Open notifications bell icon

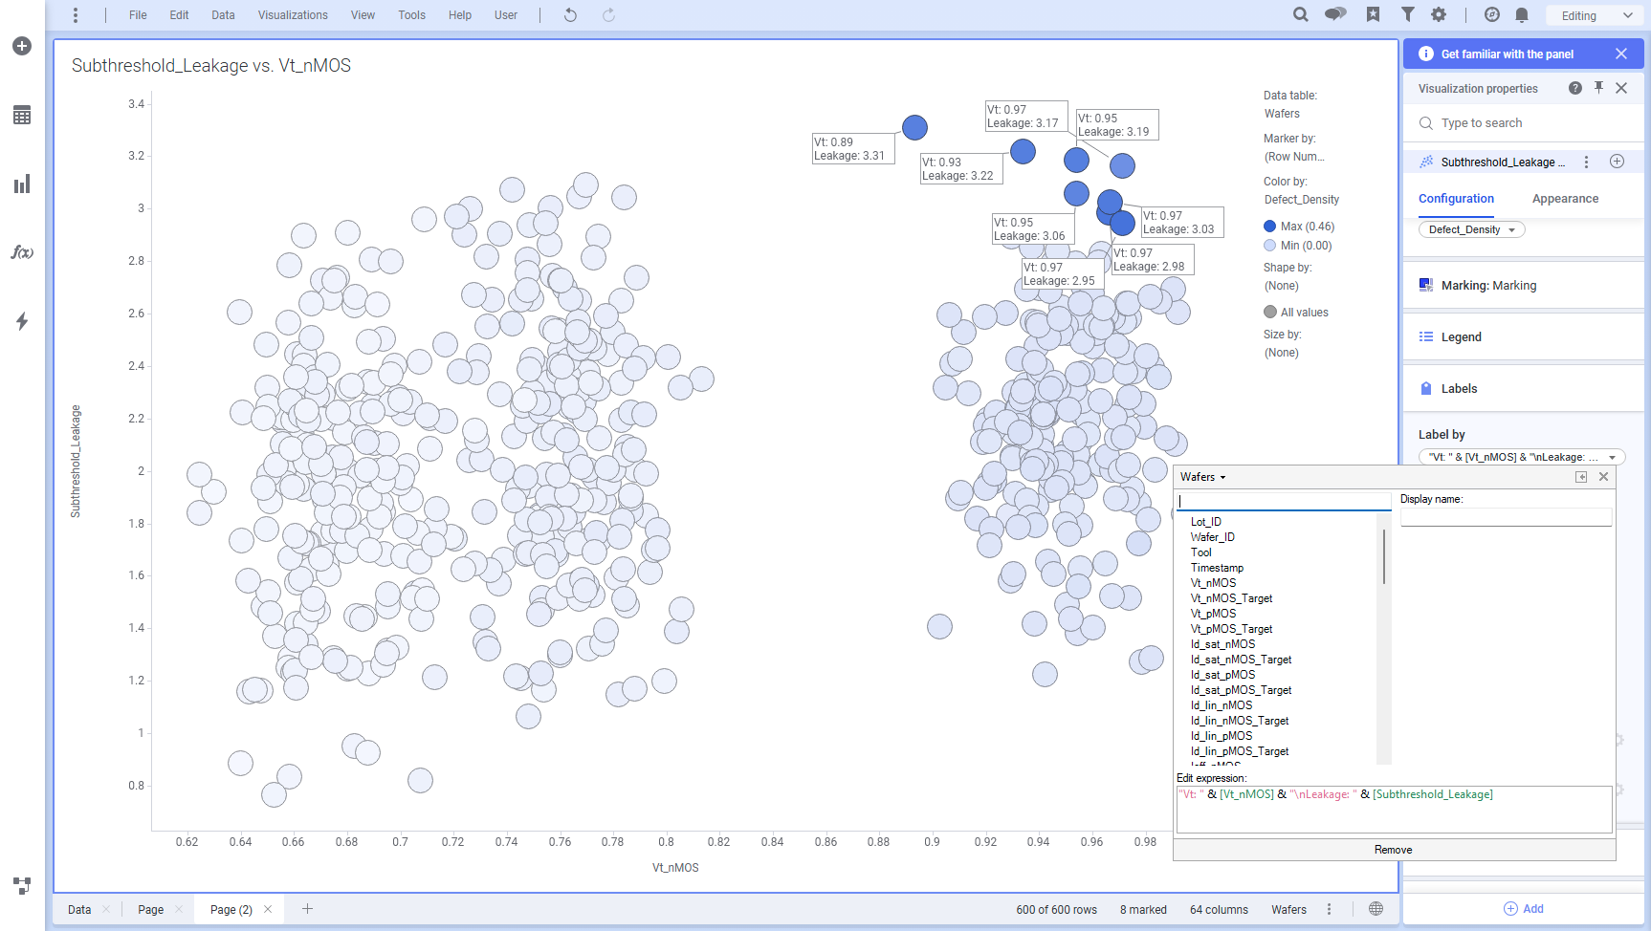pos(1522,15)
